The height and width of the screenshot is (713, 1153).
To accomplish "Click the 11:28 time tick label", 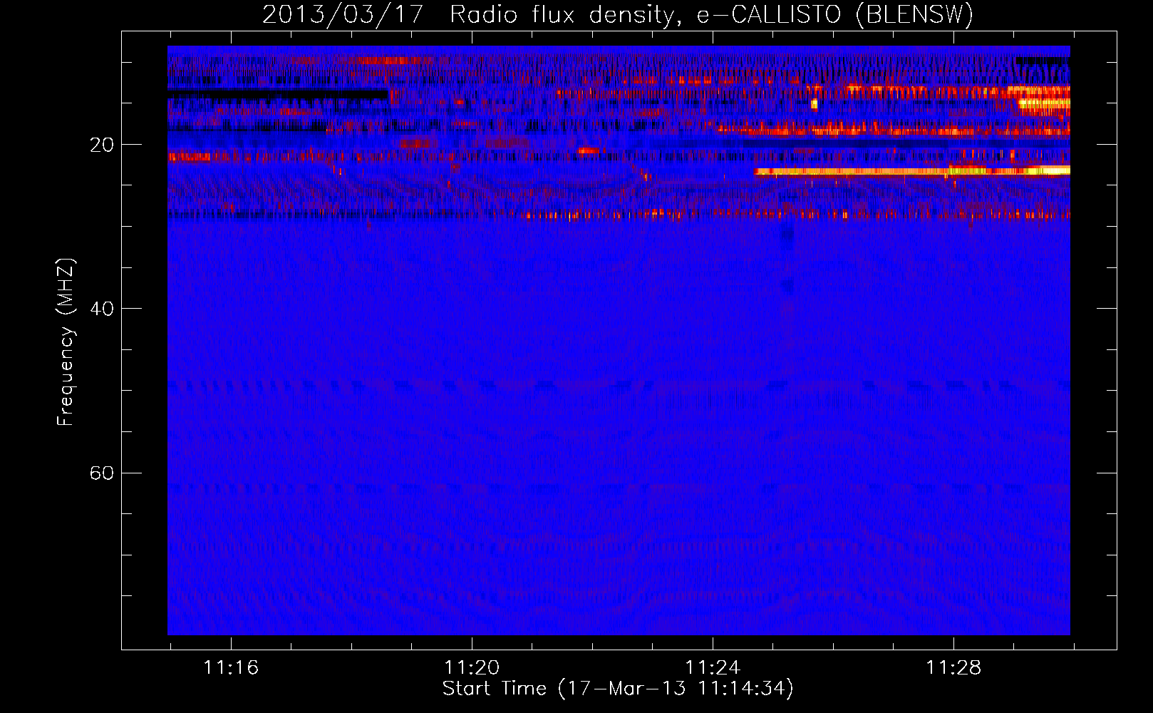I will pos(953,668).
